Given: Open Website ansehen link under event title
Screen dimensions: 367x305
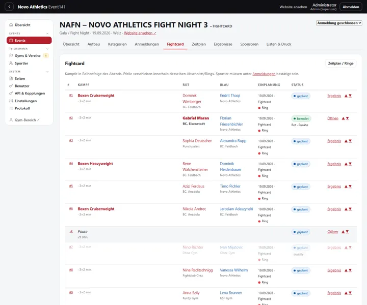Looking at the screenshot, I should click(x=140, y=33).
